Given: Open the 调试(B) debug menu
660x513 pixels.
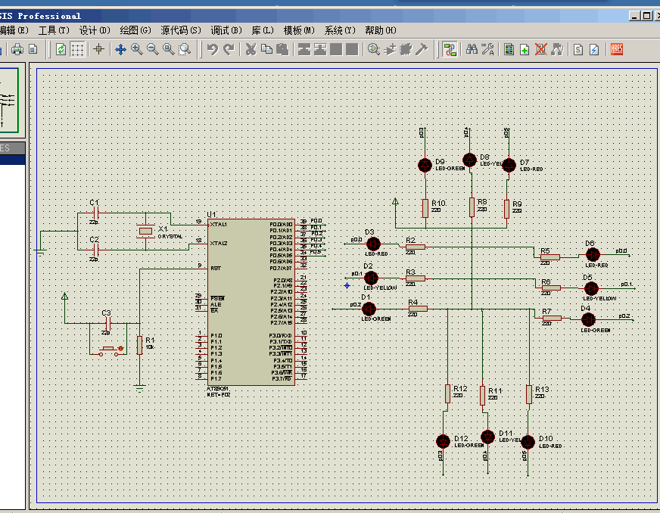Looking at the screenshot, I should [x=226, y=30].
